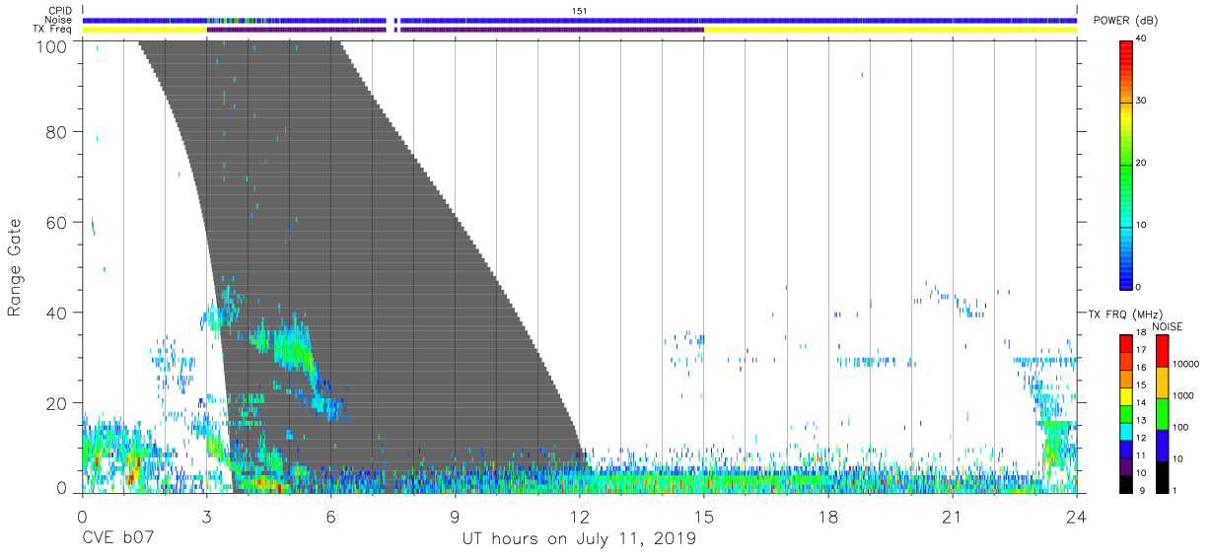Click the POWER (dB) rainbow color scale bar
The image size is (1211, 559).
[x=1126, y=164]
